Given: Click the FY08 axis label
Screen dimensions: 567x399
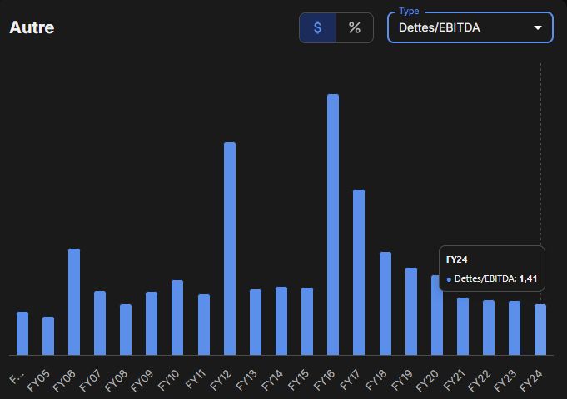Looking at the screenshot, I should tap(116, 381).
